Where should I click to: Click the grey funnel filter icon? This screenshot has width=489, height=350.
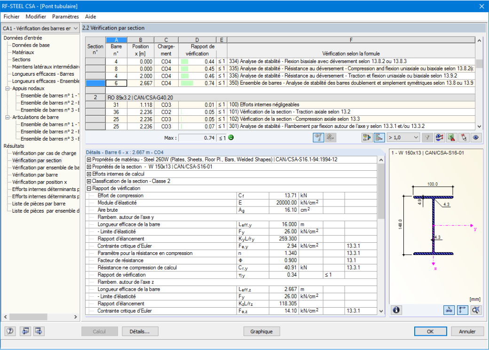[x=427, y=137]
